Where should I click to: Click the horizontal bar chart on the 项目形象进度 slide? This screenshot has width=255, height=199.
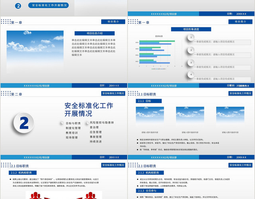click(159, 53)
